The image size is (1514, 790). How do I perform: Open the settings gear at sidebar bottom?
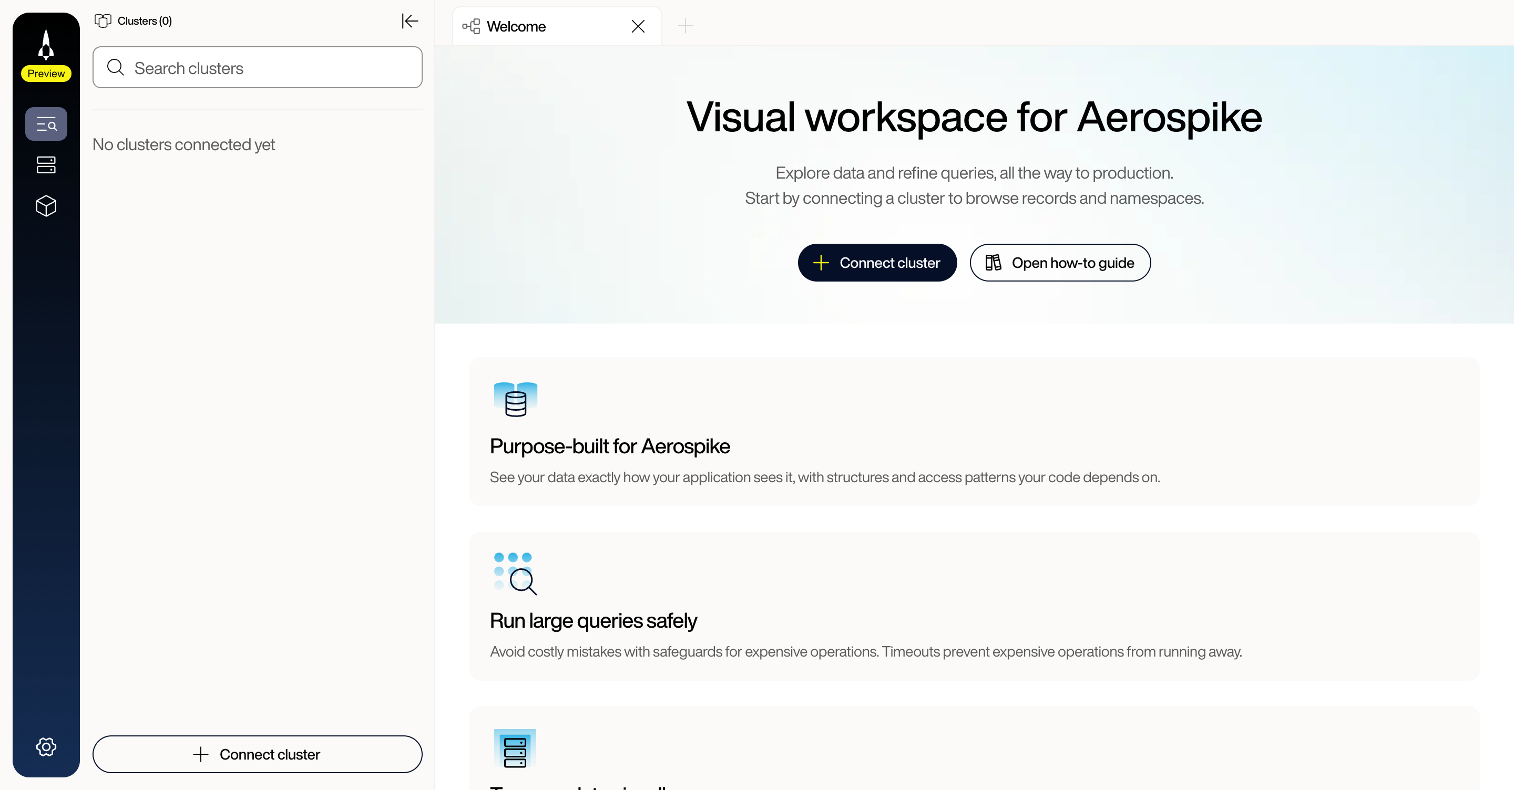46,746
